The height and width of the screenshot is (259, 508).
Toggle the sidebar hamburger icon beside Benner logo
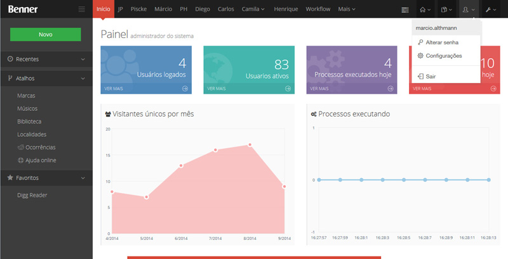[81, 9]
